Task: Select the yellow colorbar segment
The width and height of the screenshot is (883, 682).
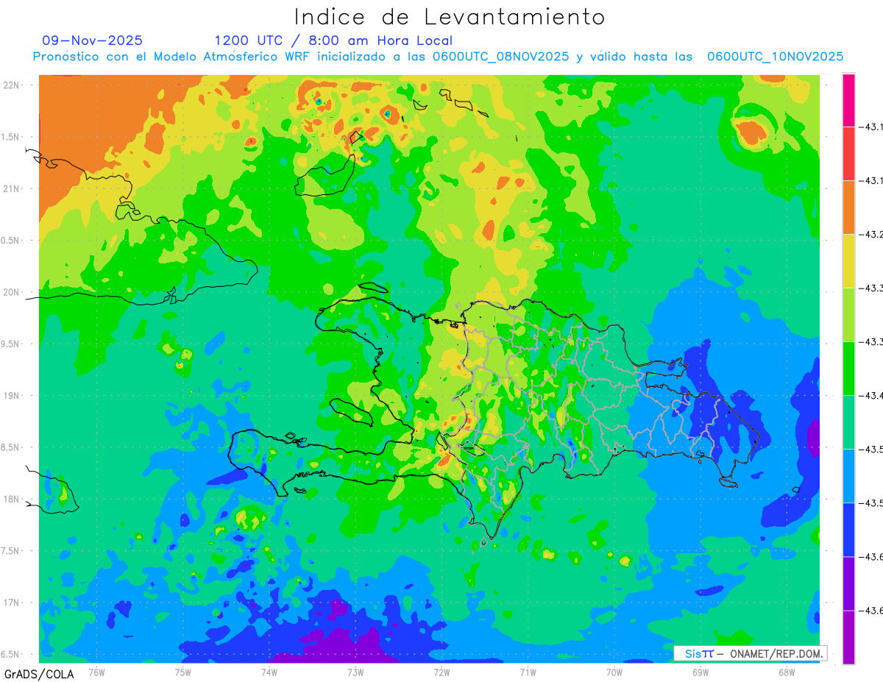Action: (x=848, y=261)
